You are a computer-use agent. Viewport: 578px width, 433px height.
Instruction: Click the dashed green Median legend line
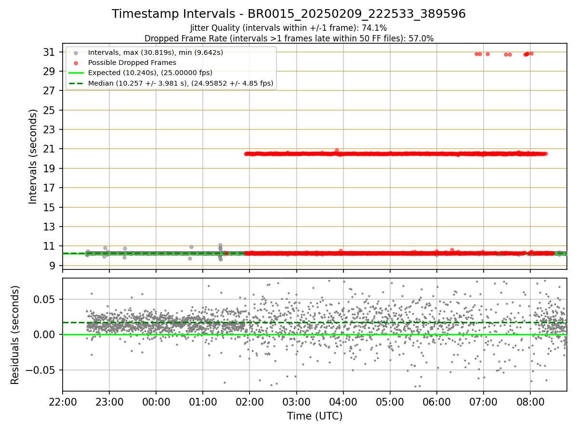pos(75,83)
